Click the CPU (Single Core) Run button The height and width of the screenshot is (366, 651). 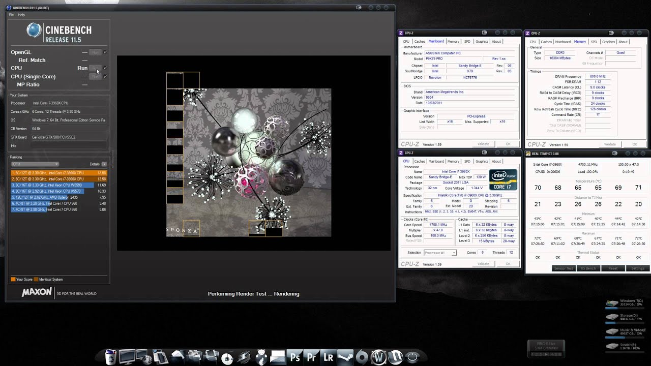click(x=95, y=77)
